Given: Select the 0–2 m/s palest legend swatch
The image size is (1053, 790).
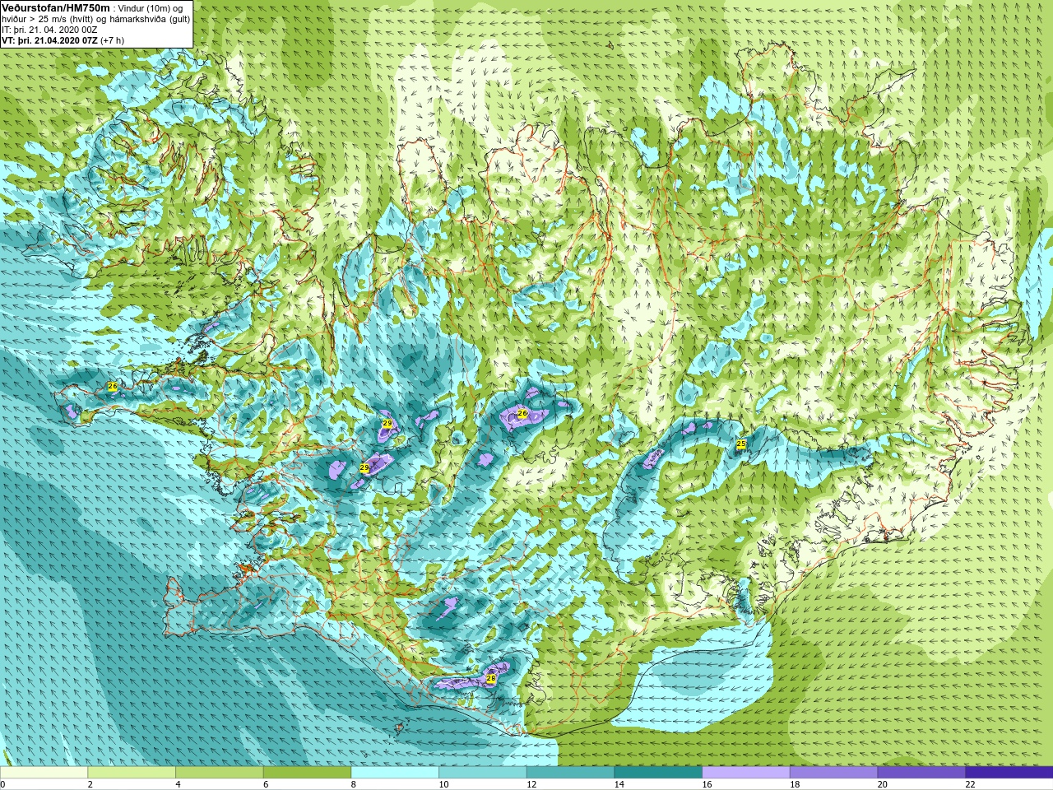Looking at the screenshot, I should pos(44,773).
